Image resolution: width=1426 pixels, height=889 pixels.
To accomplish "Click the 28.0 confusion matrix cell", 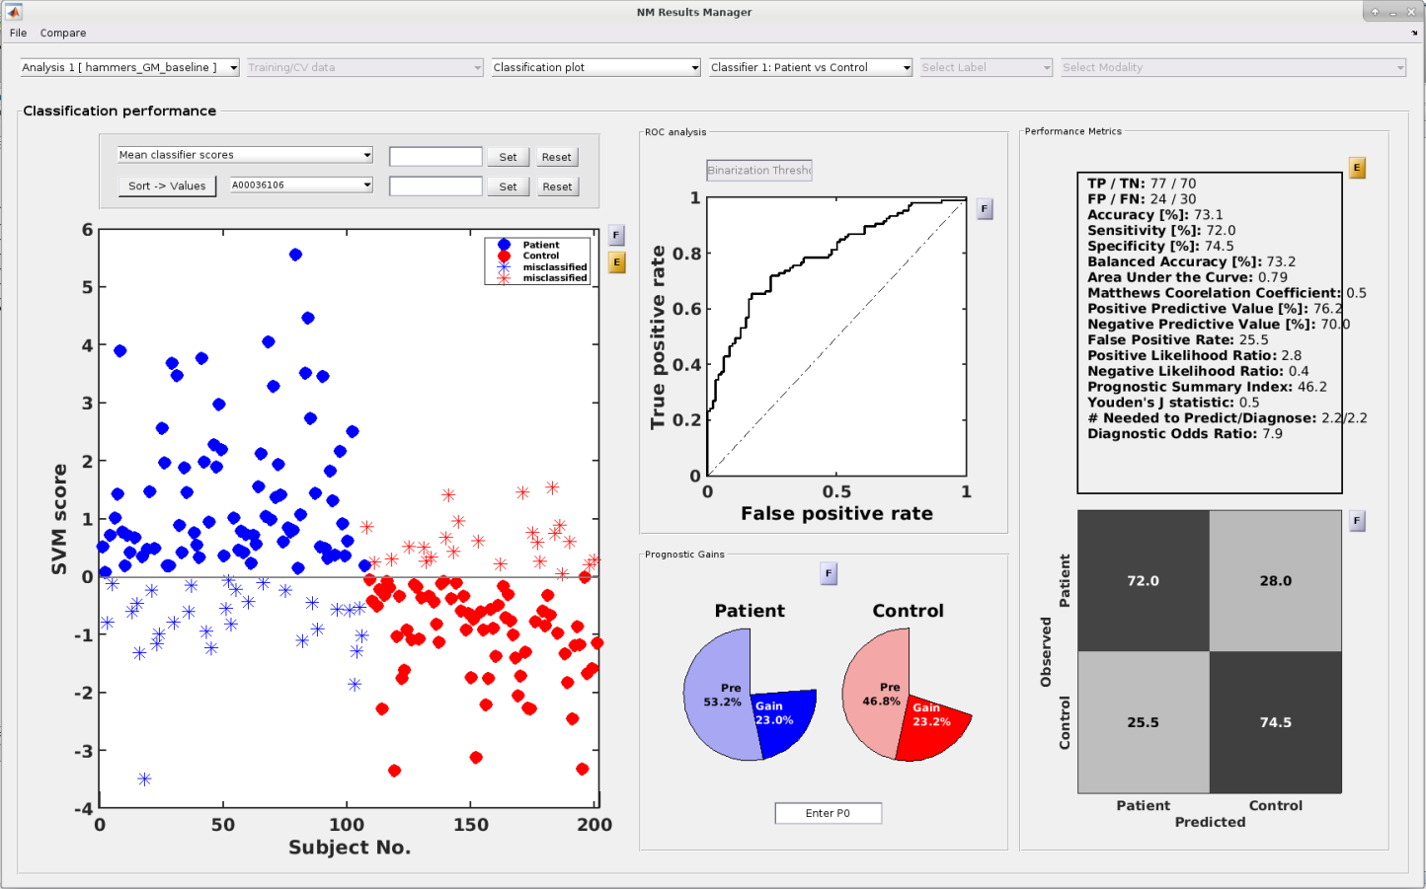I will (x=1275, y=581).
